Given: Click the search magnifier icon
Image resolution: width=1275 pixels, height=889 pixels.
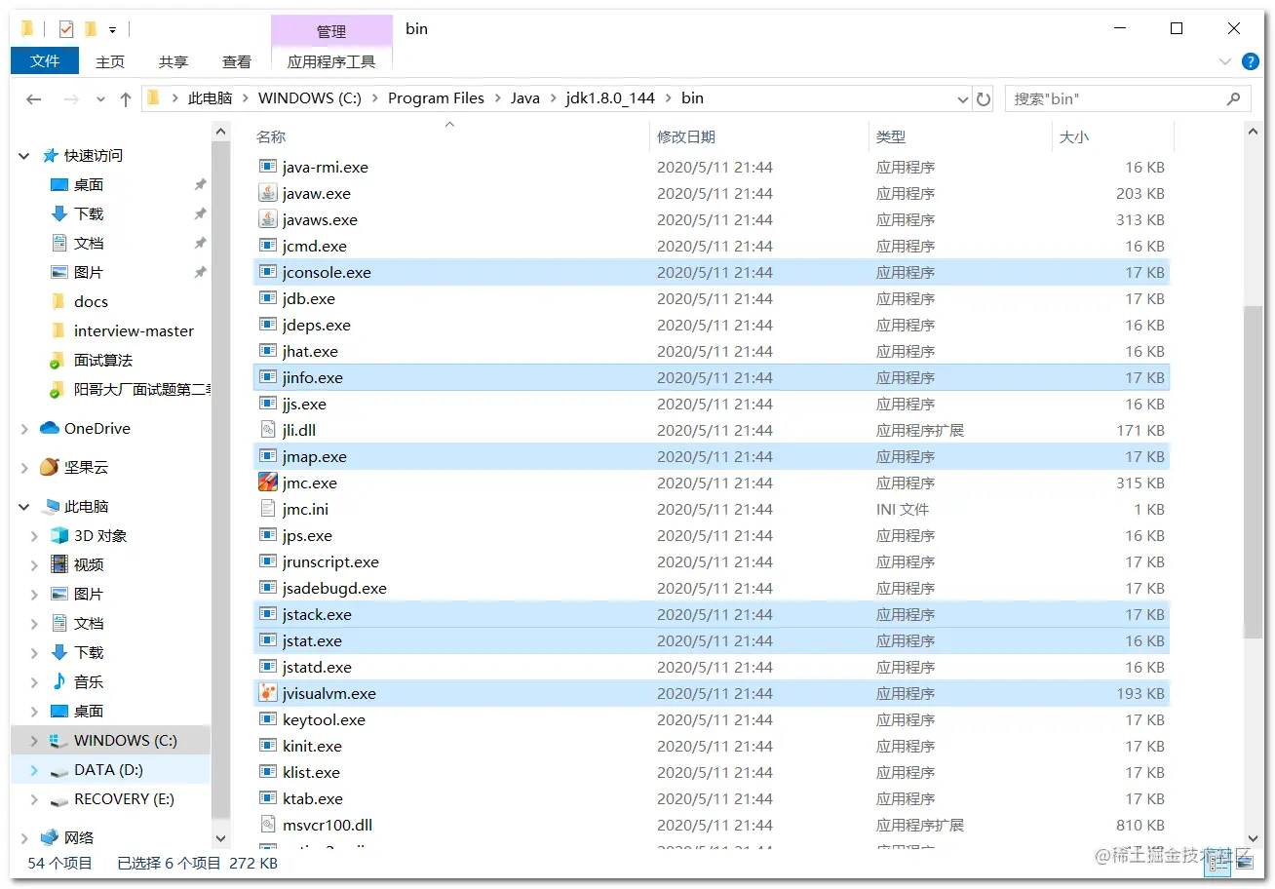Looking at the screenshot, I should (x=1234, y=98).
